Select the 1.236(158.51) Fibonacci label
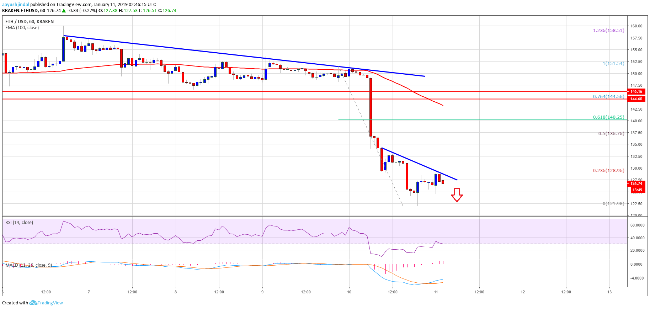Screen dimensions: 650x309 608,31
